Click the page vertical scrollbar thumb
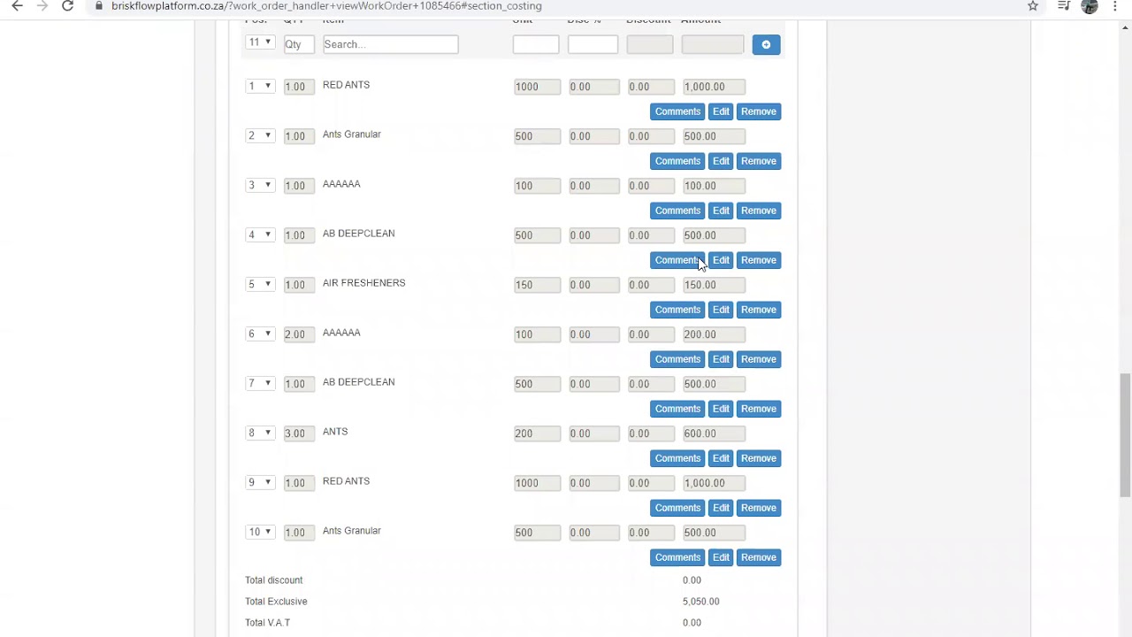 [x=1125, y=435]
